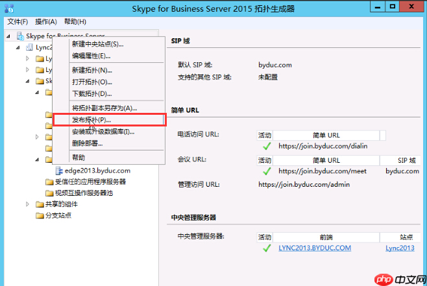Select 安装或升级数据库(I)... entry
This screenshot has width=427, height=286.
coord(103,132)
